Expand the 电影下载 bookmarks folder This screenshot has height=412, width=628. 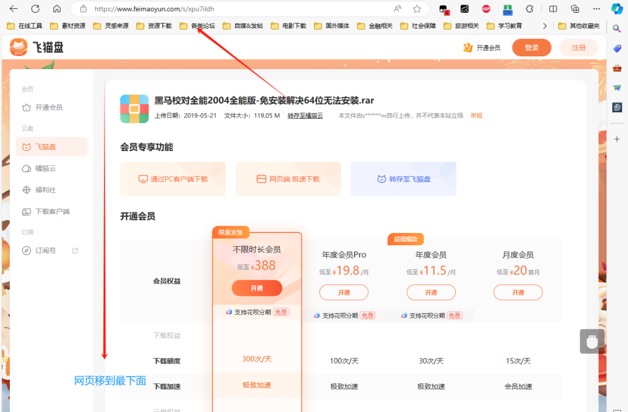289,26
